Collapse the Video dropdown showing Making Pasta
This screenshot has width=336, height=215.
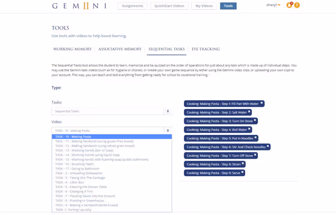111,131
